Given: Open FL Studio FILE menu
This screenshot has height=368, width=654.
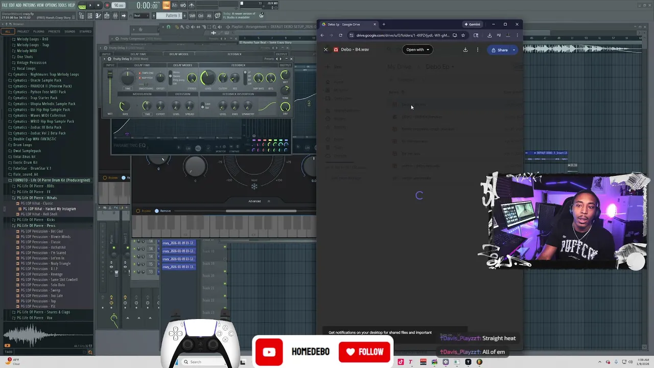Looking at the screenshot, I should [5, 5].
